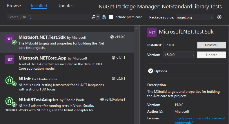The height and width of the screenshot is (124, 229).
Task: Expand the Options section chevron
Action: [150, 71]
